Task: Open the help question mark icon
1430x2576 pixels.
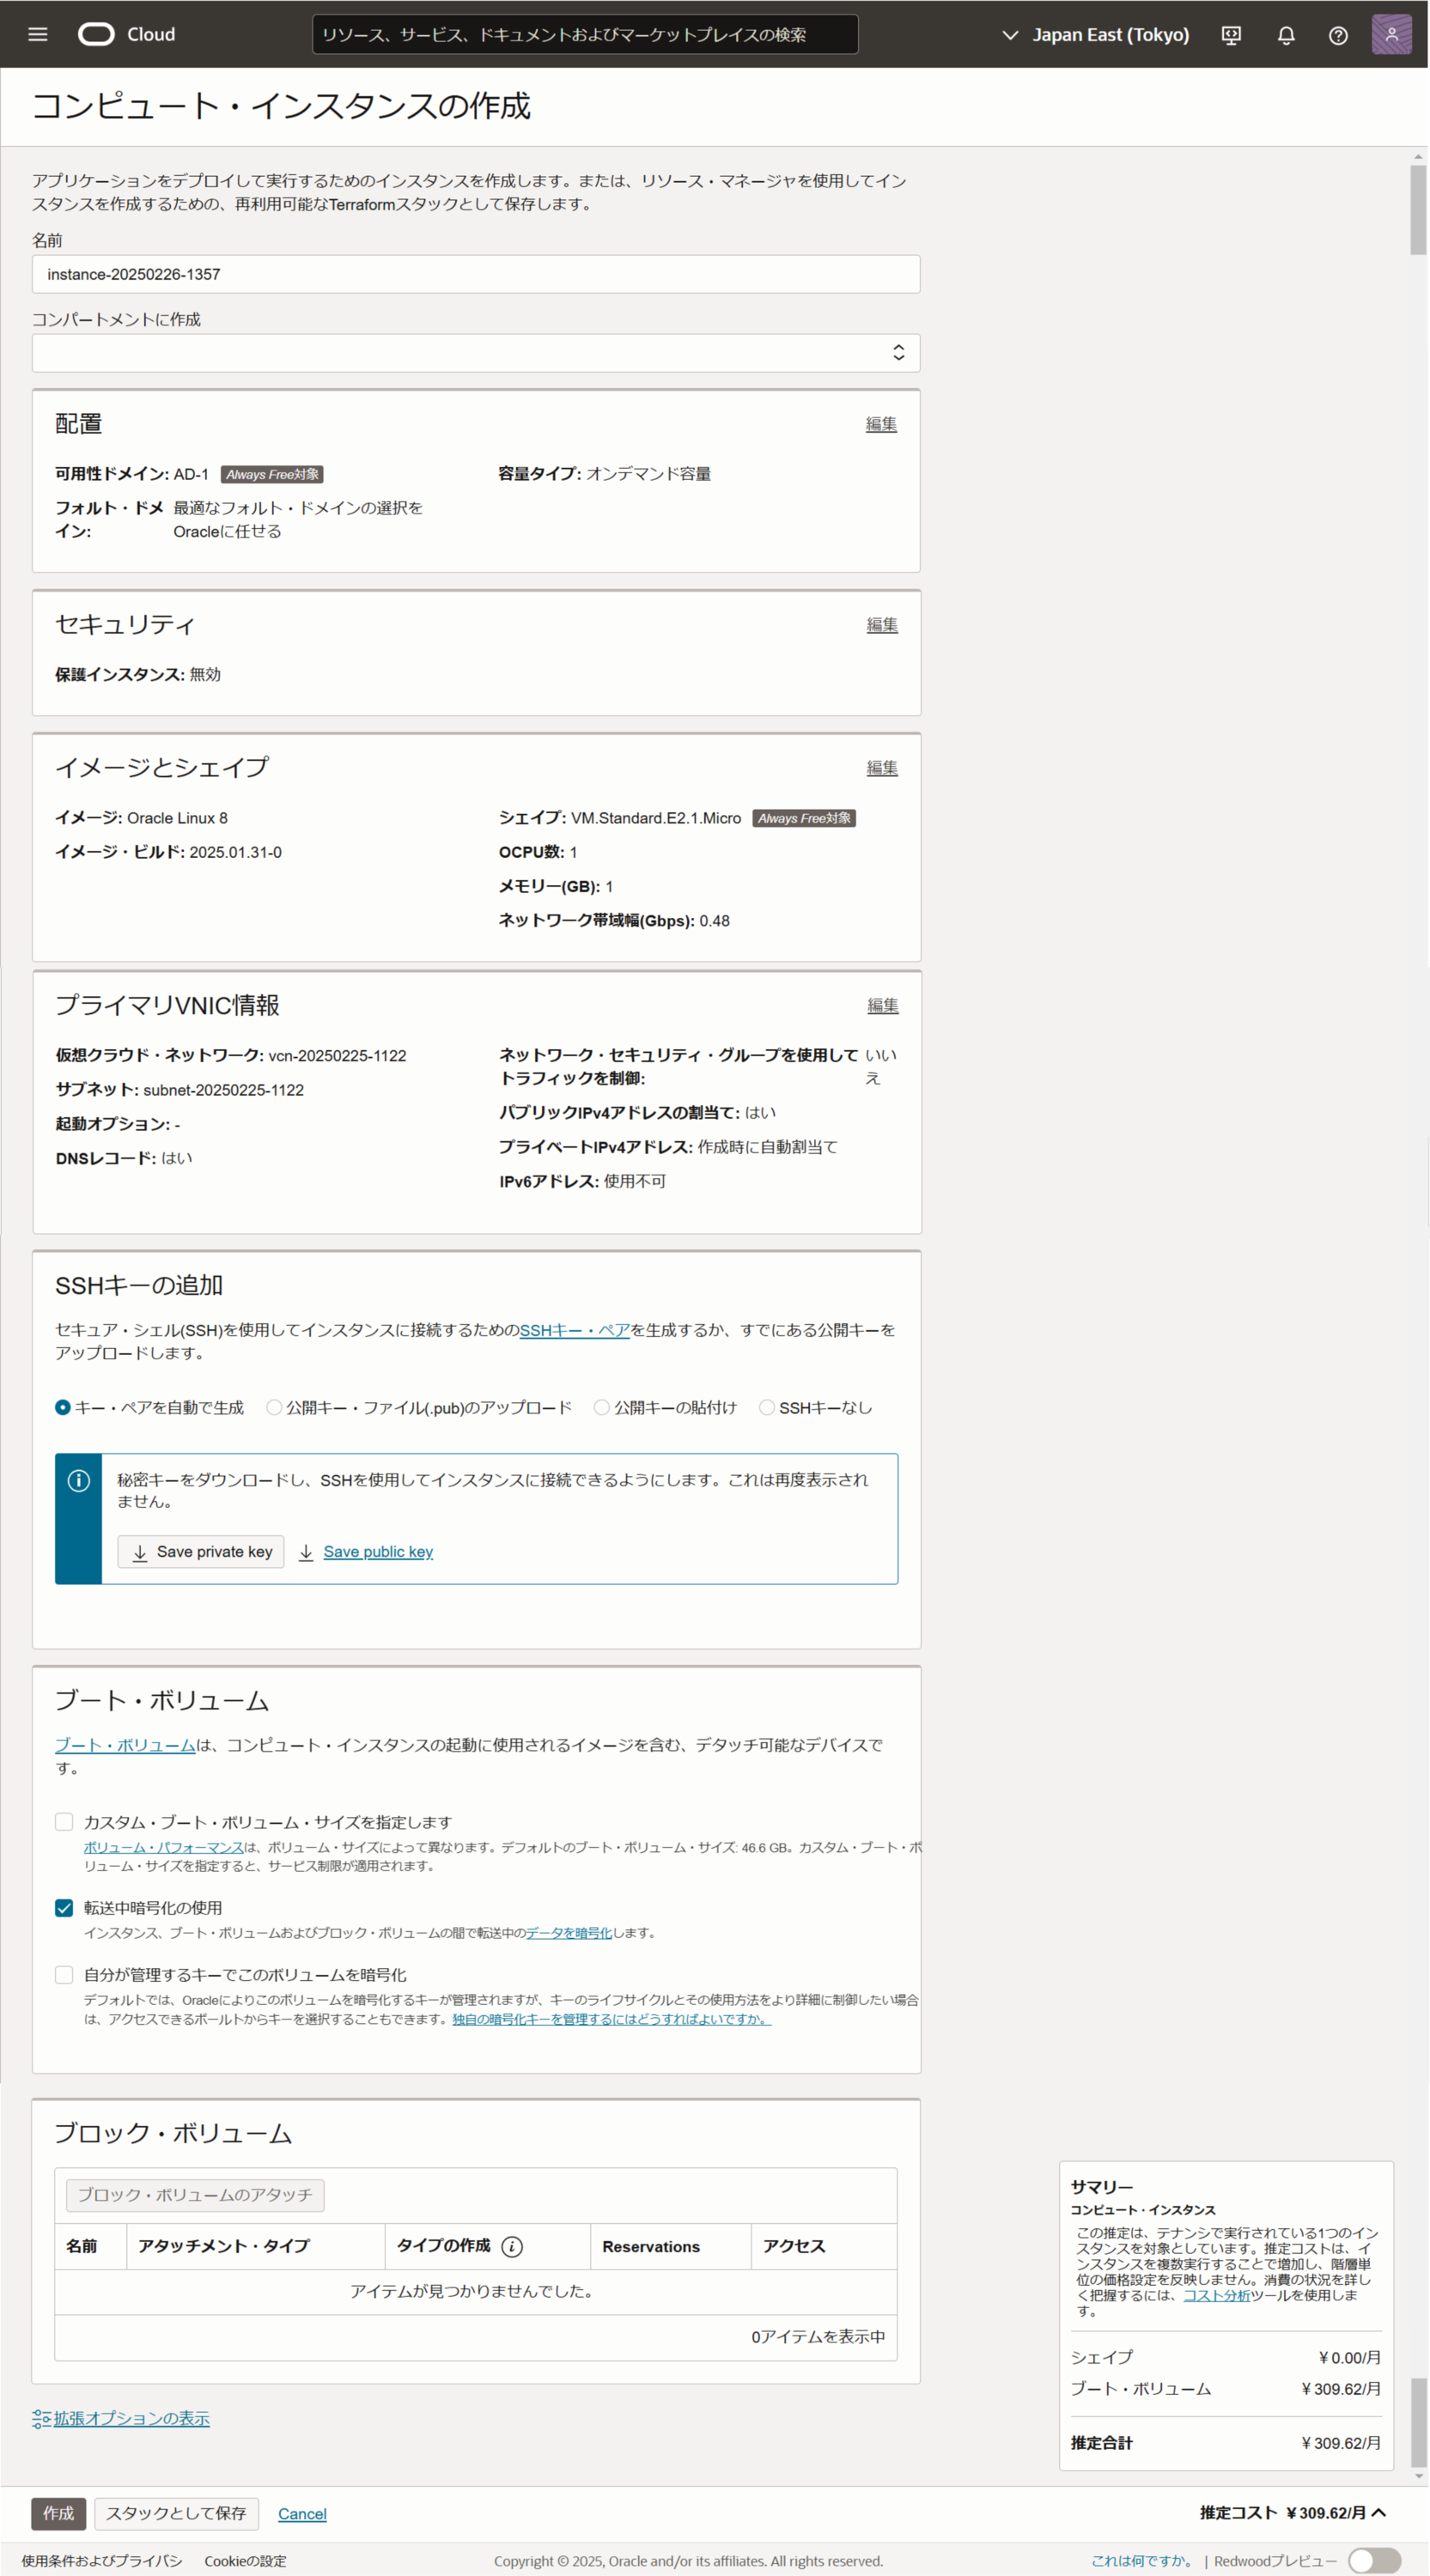Action: (1338, 35)
